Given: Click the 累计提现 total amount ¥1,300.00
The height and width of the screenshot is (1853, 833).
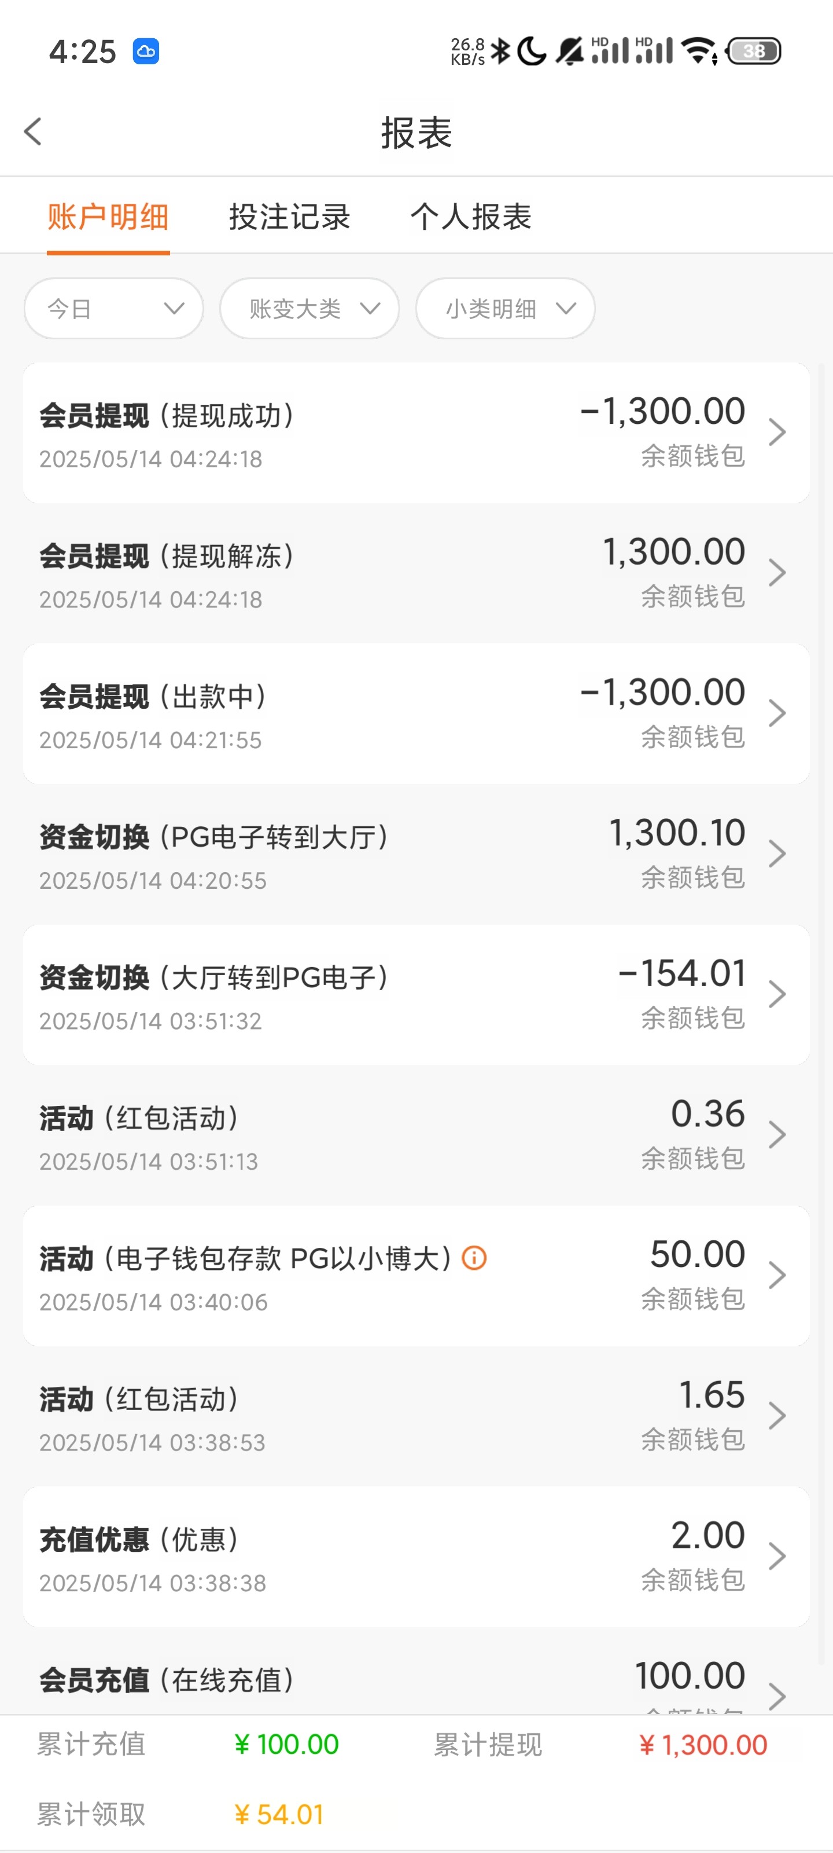Looking at the screenshot, I should click(703, 1745).
